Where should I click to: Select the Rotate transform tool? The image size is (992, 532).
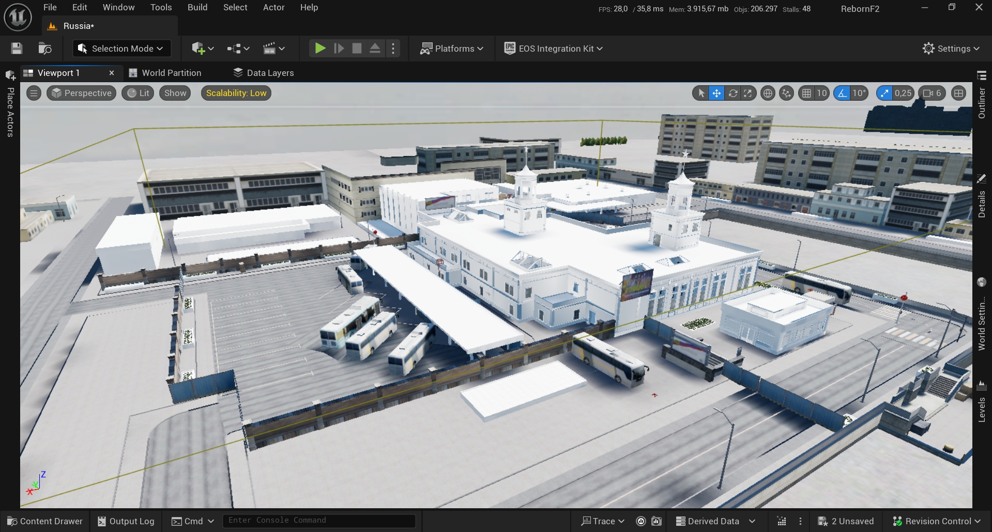732,93
